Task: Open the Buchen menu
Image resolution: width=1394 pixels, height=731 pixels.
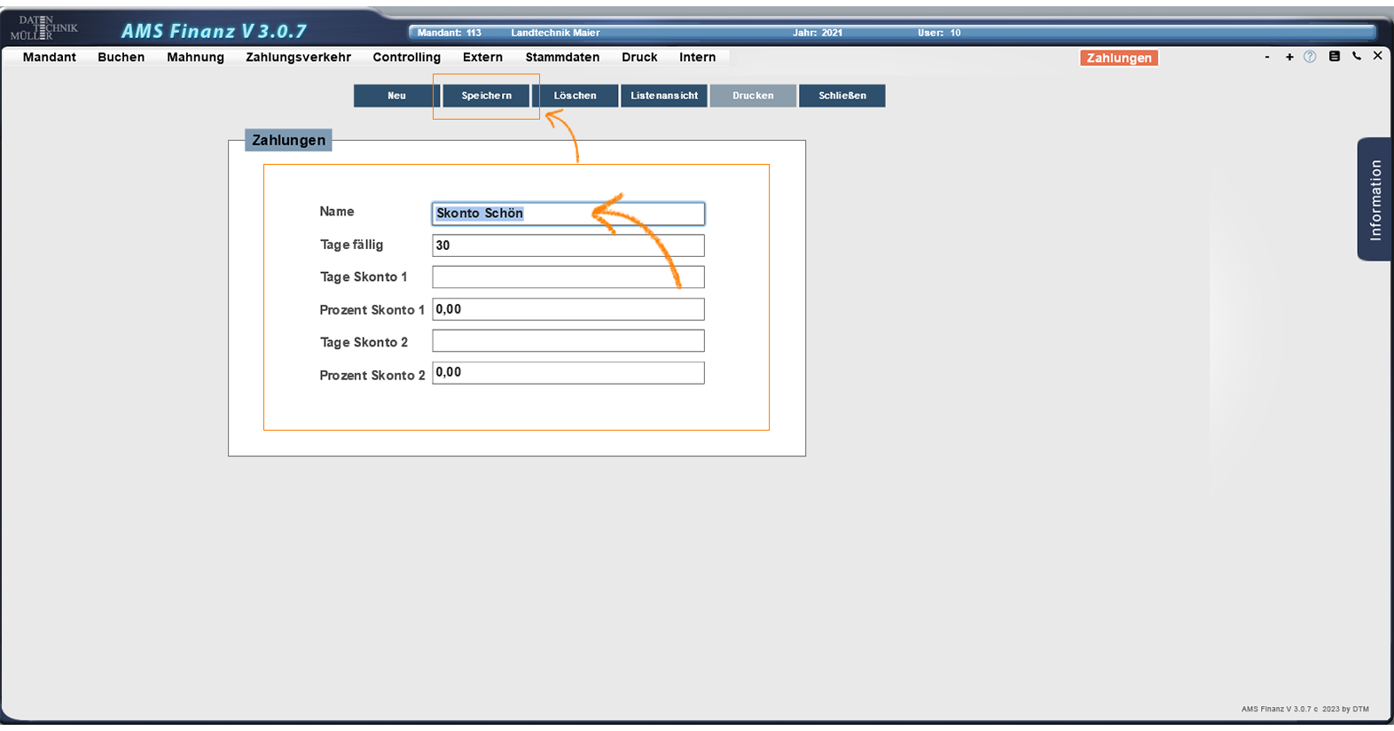Action: pos(121,57)
